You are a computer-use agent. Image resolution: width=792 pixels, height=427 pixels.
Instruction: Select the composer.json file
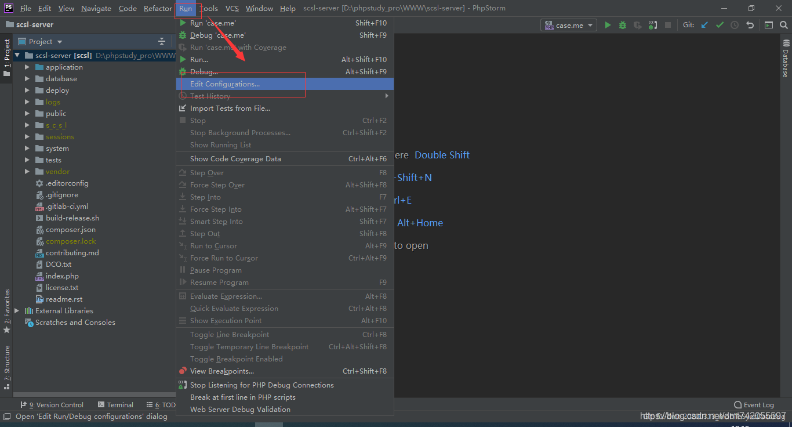(x=71, y=230)
